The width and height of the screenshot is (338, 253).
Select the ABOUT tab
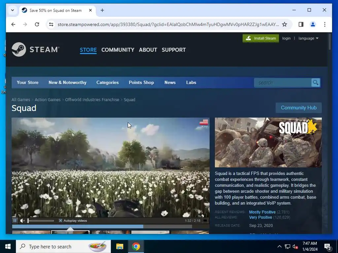click(x=148, y=50)
